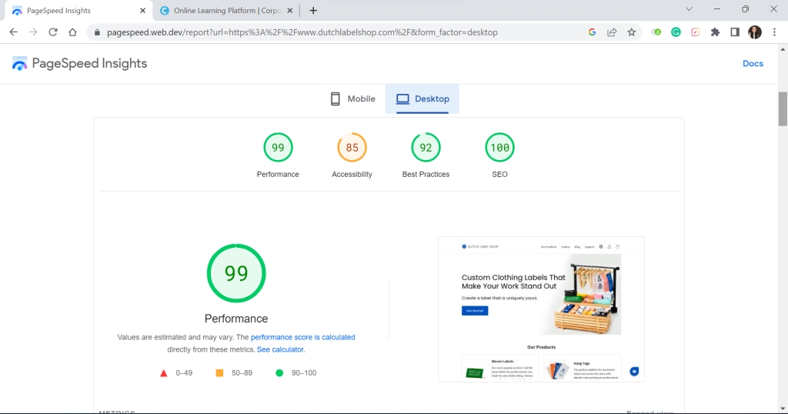Click the browser forward arrow
This screenshot has height=414, width=788.
click(x=33, y=32)
